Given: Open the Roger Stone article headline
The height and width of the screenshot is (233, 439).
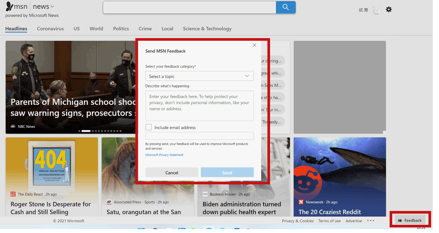Looking at the screenshot, I should point(50,208).
